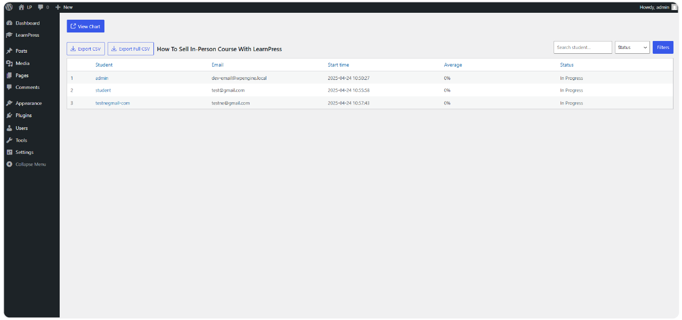Click the comments bubble icon in admin bar

click(x=40, y=7)
